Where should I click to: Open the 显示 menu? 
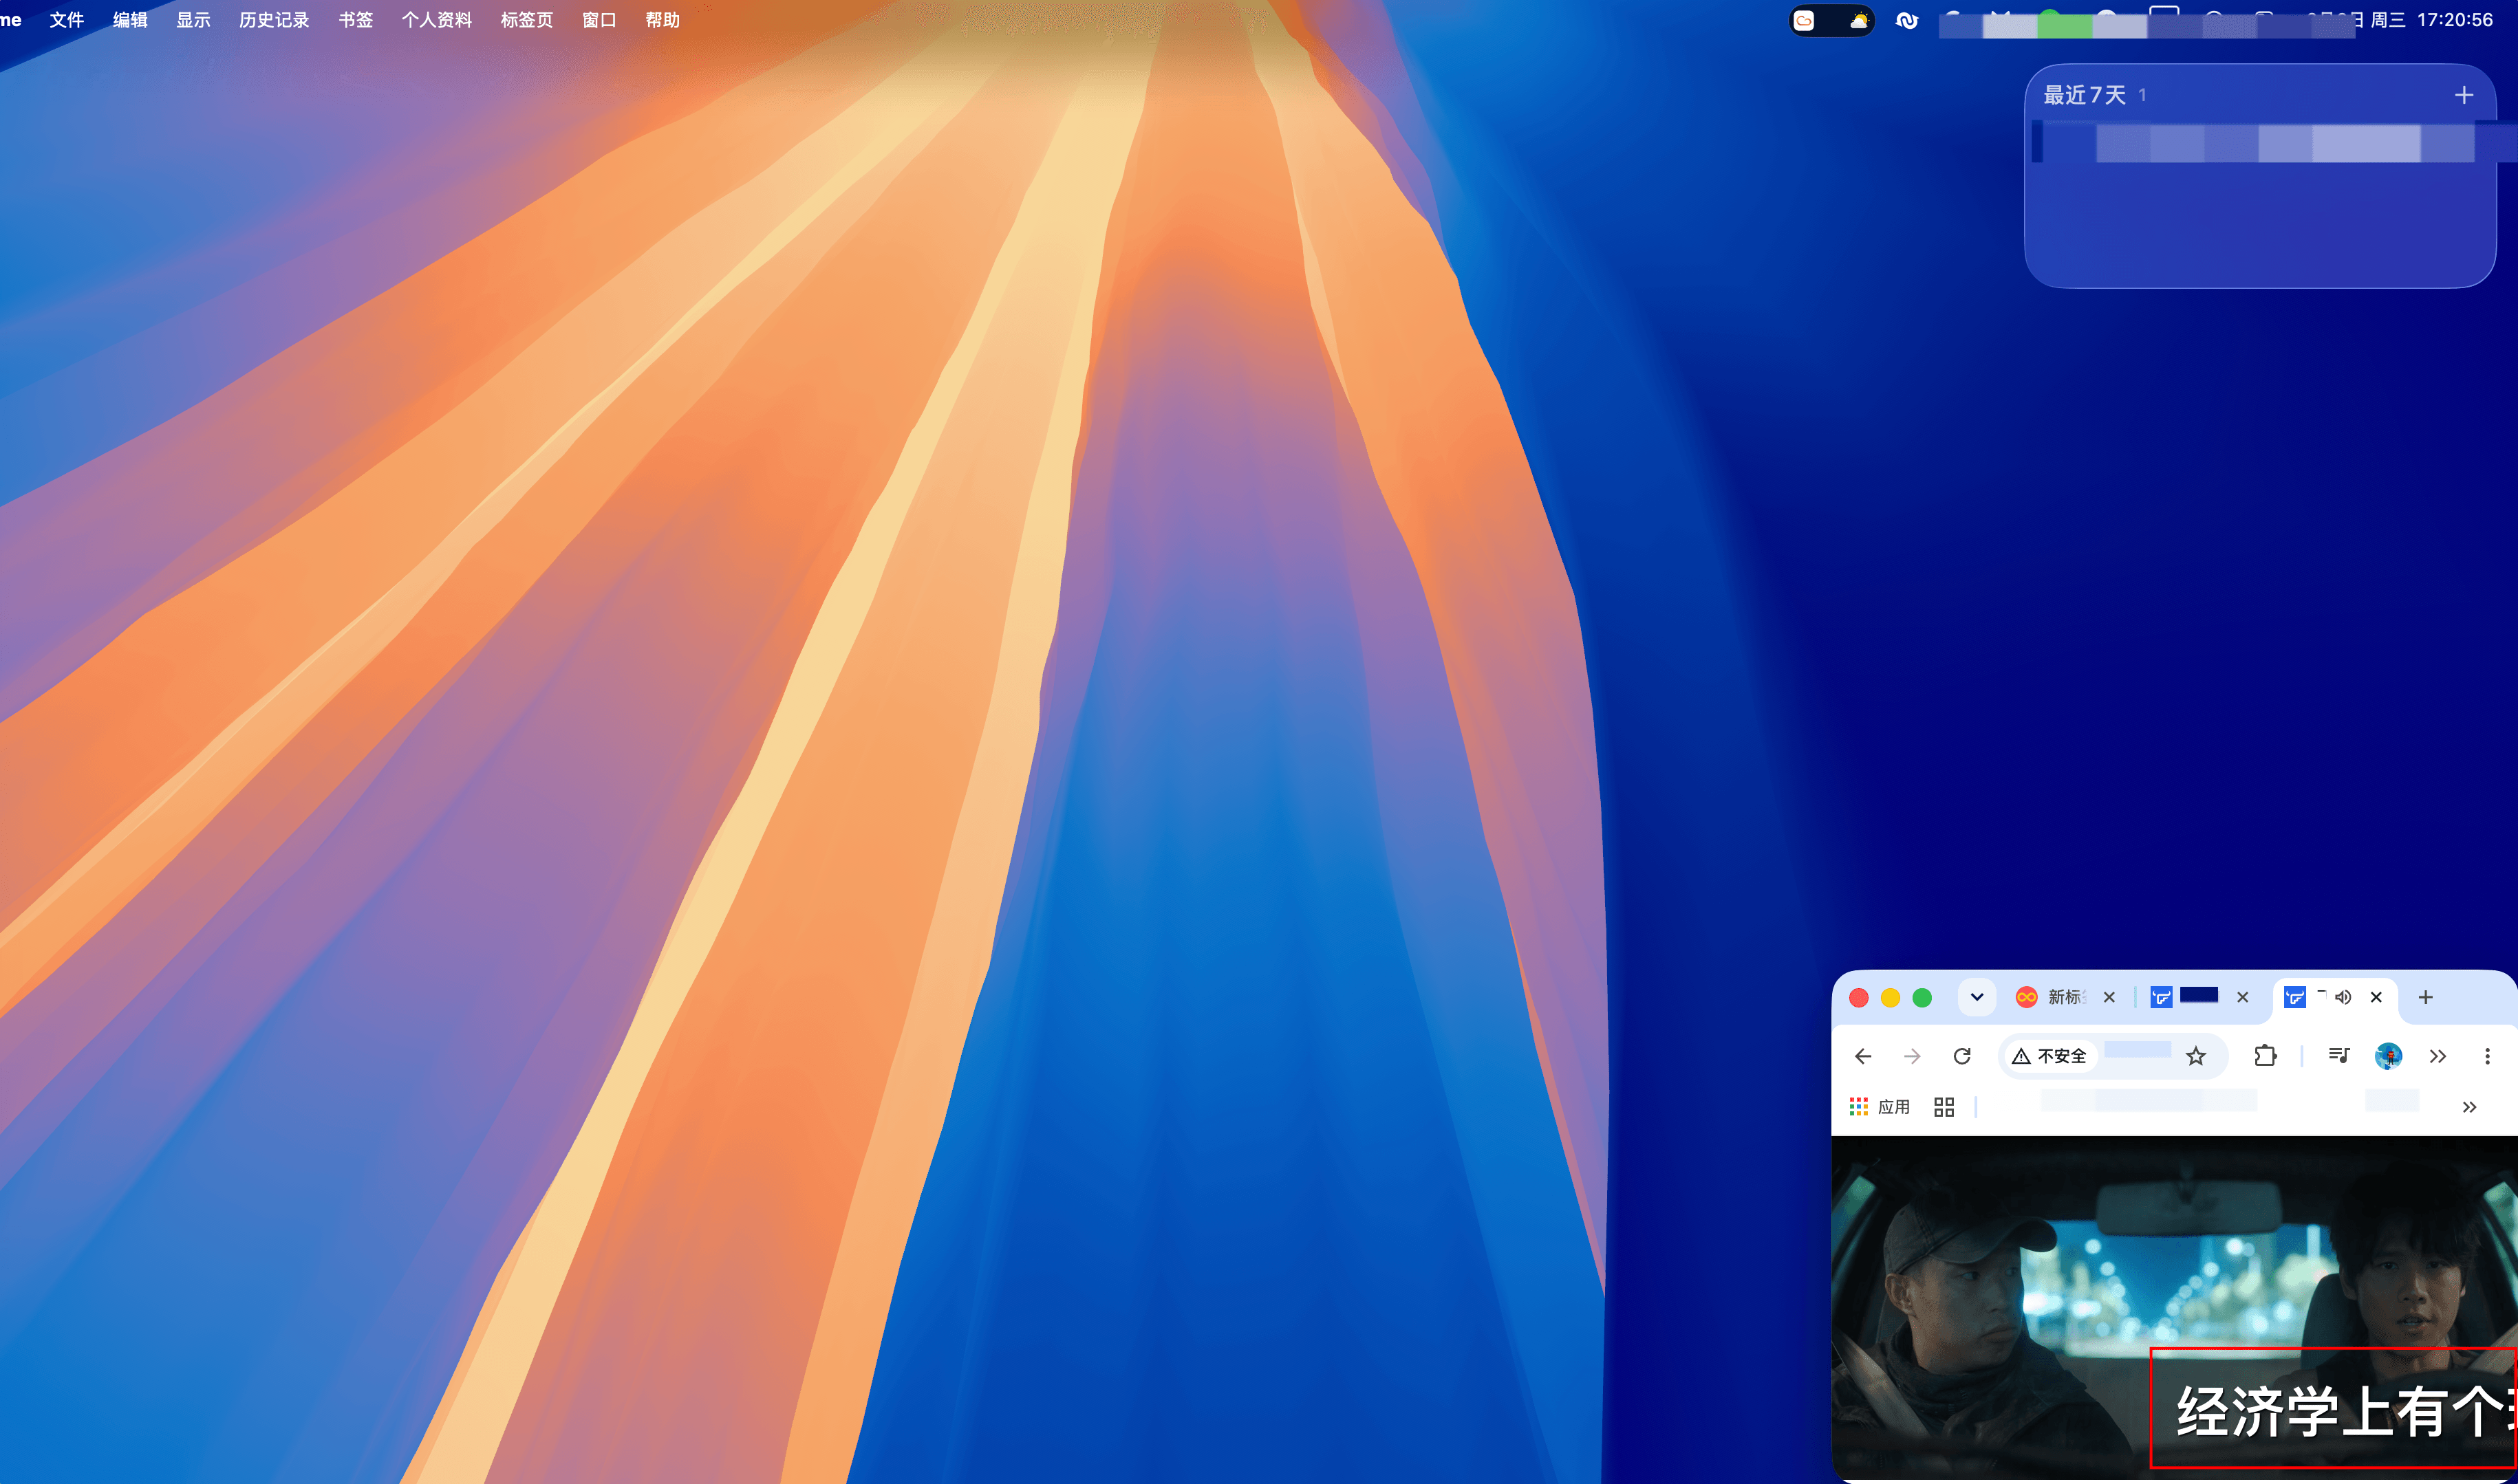193,20
